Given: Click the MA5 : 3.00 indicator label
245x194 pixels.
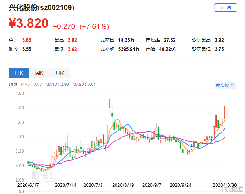Looking at the screenshot, I should pyautogui.click(x=31, y=84).
